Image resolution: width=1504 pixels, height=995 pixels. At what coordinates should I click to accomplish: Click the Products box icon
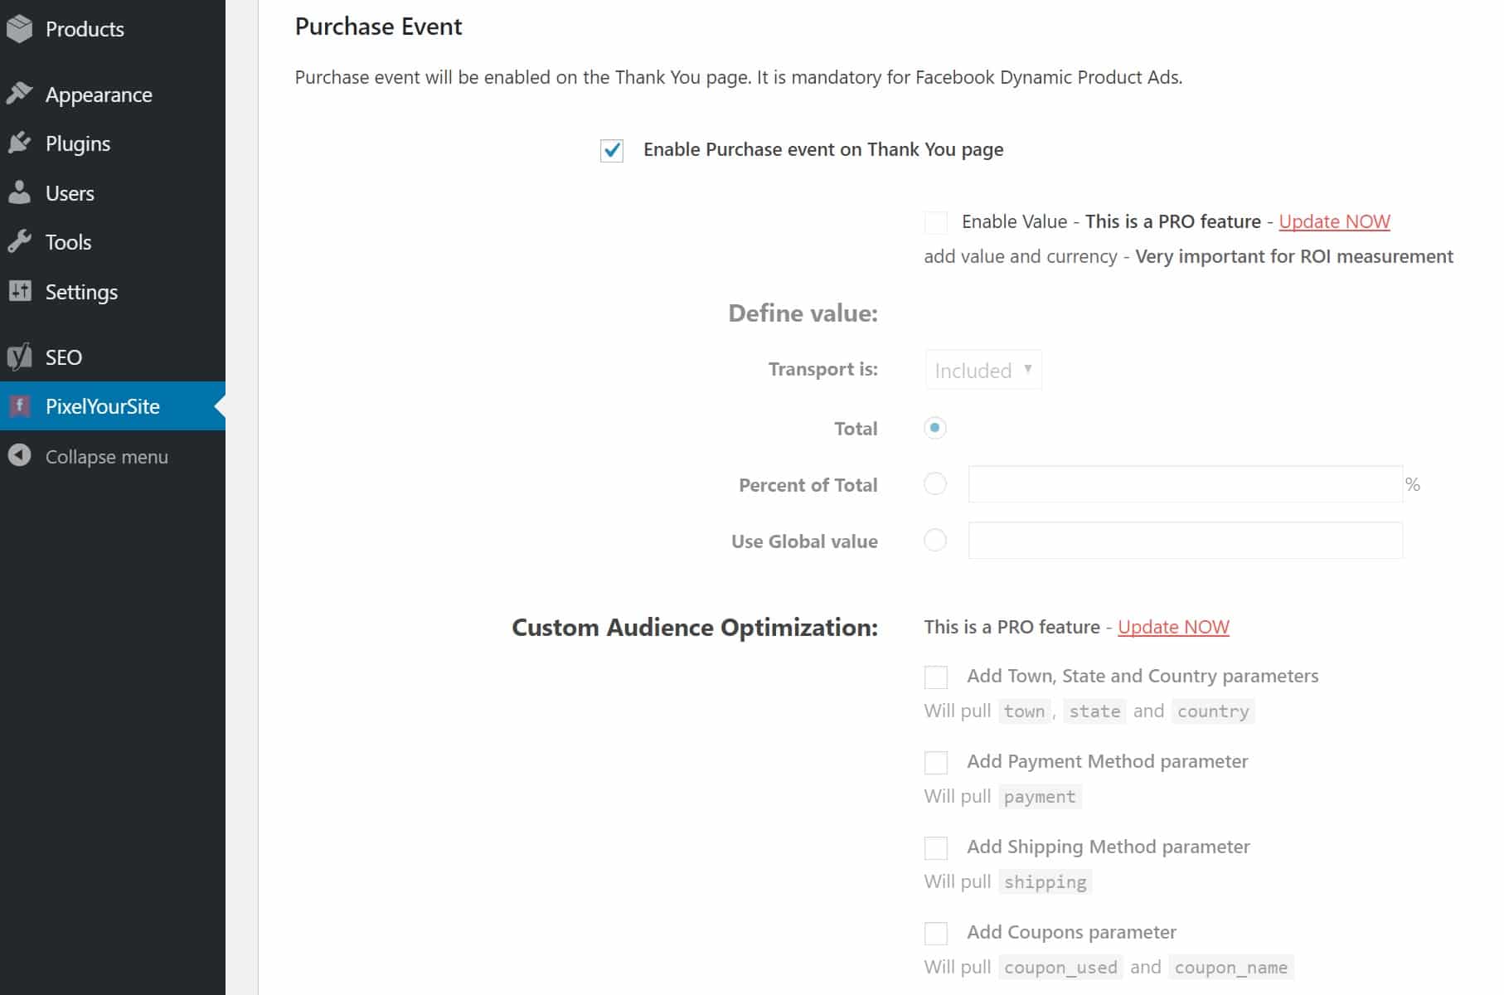(20, 28)
